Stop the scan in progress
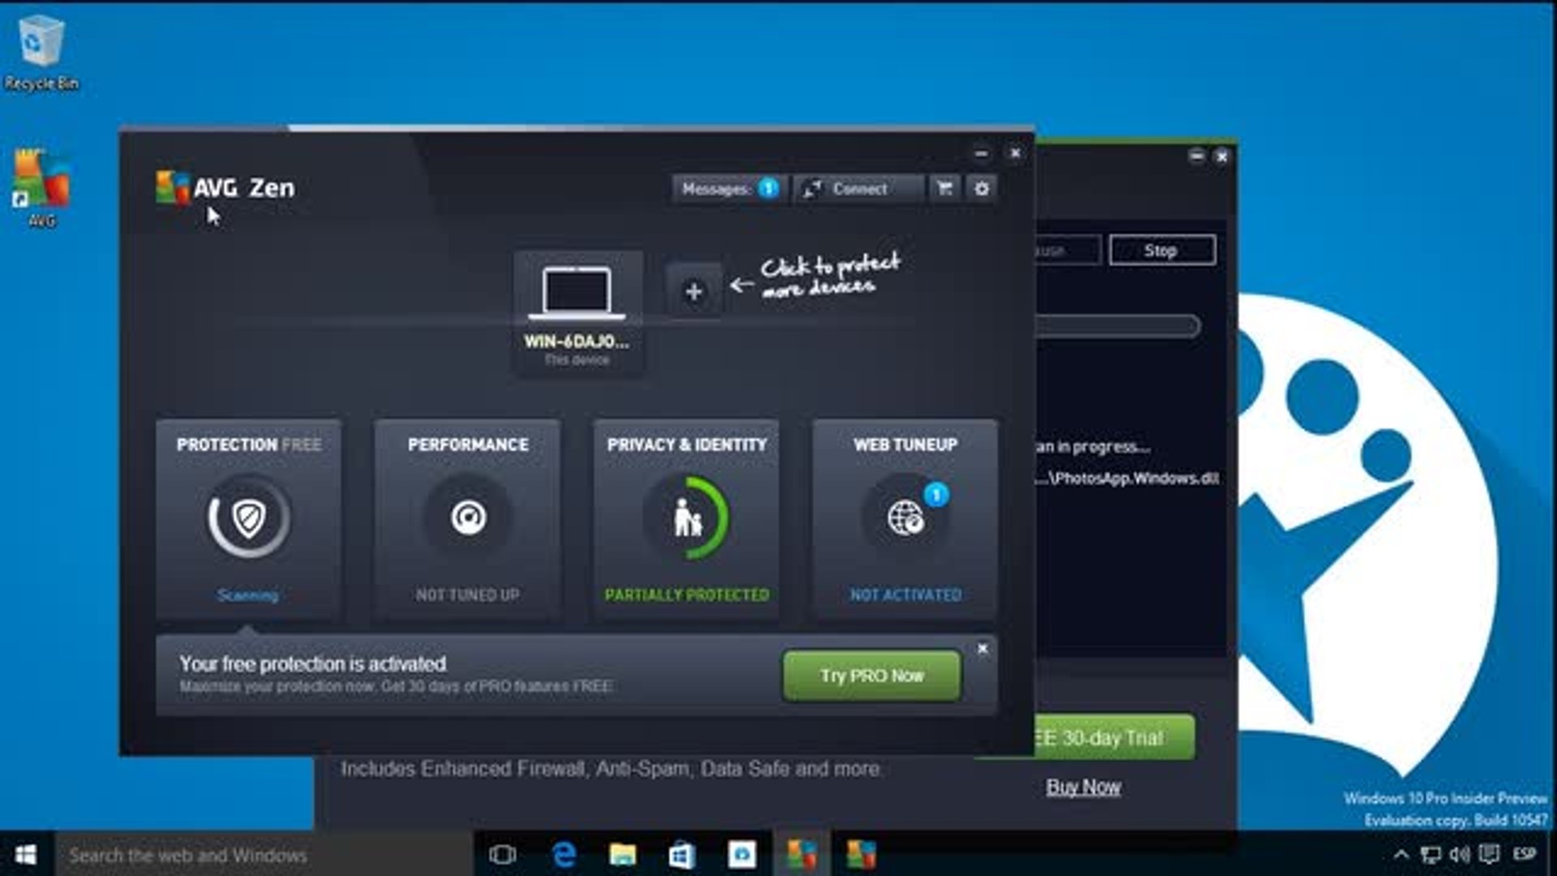The height and width of the screenshot is (876, 1557). 1161,251
